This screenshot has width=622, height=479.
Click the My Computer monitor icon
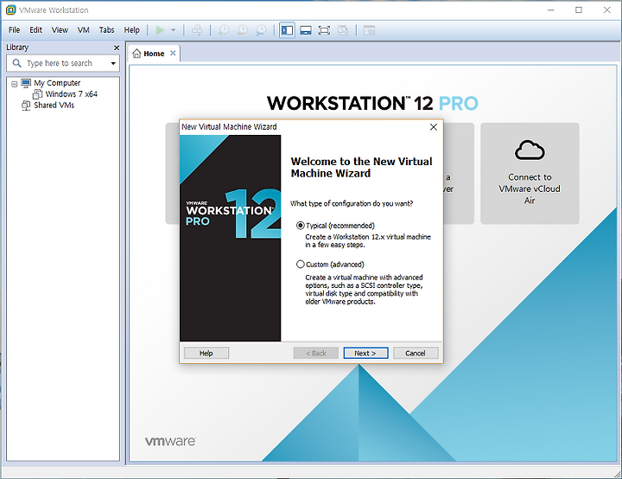26,83
